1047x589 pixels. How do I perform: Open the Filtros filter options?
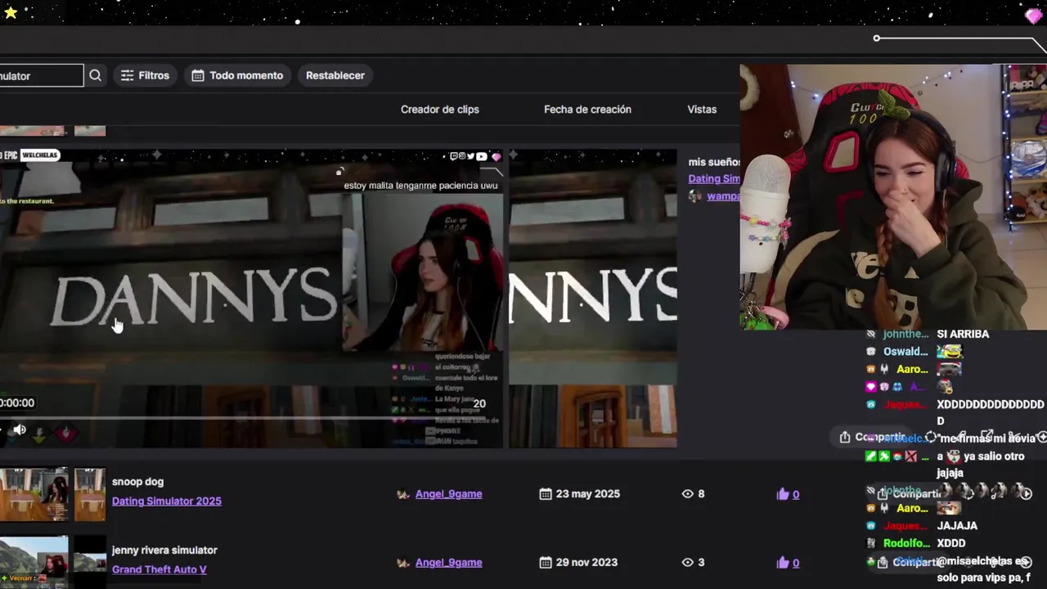[145, 75]
